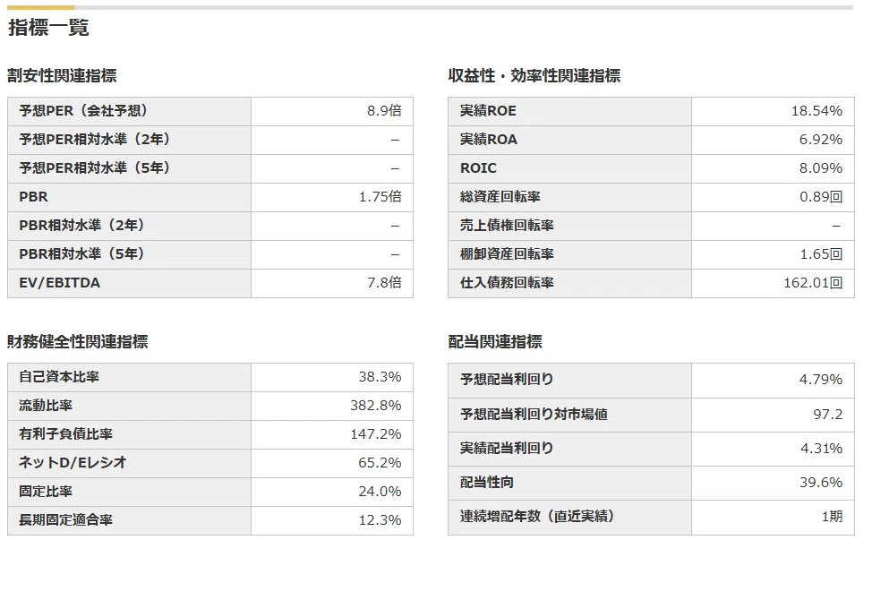Click the 有利子負債比率 row label
This screenshot has height=600, width=889.
coord(65,433)
